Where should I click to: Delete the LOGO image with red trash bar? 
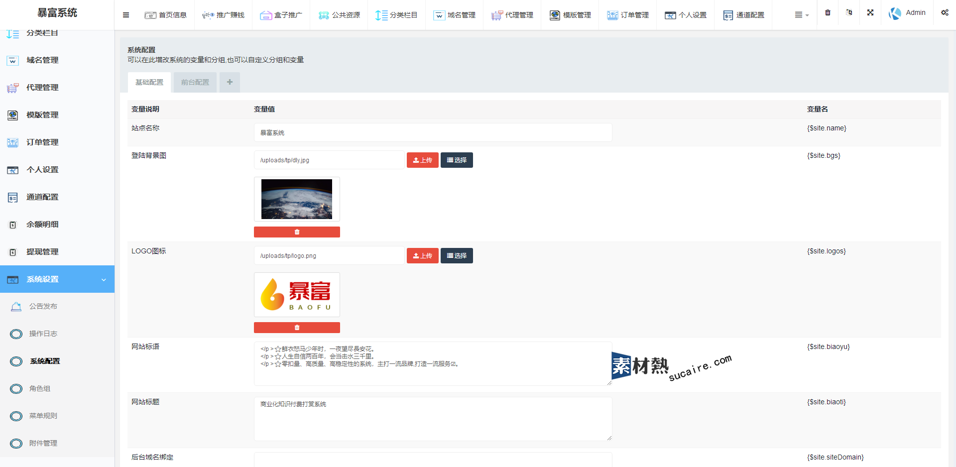tap(297, 328)
